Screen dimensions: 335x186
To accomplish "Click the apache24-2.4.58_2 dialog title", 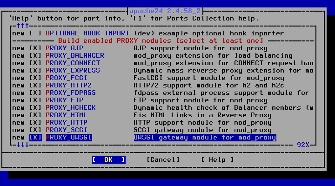I will tap(165, 11).
